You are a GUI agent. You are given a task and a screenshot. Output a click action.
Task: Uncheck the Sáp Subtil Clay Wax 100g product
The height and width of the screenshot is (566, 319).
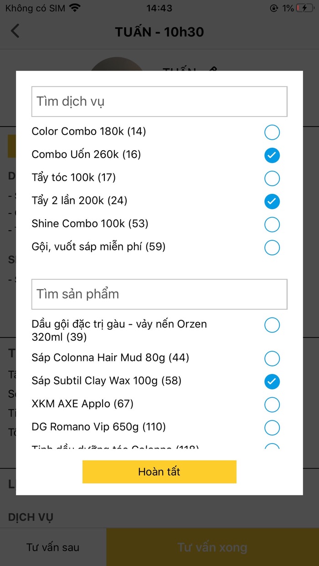(x=272, y=382)
